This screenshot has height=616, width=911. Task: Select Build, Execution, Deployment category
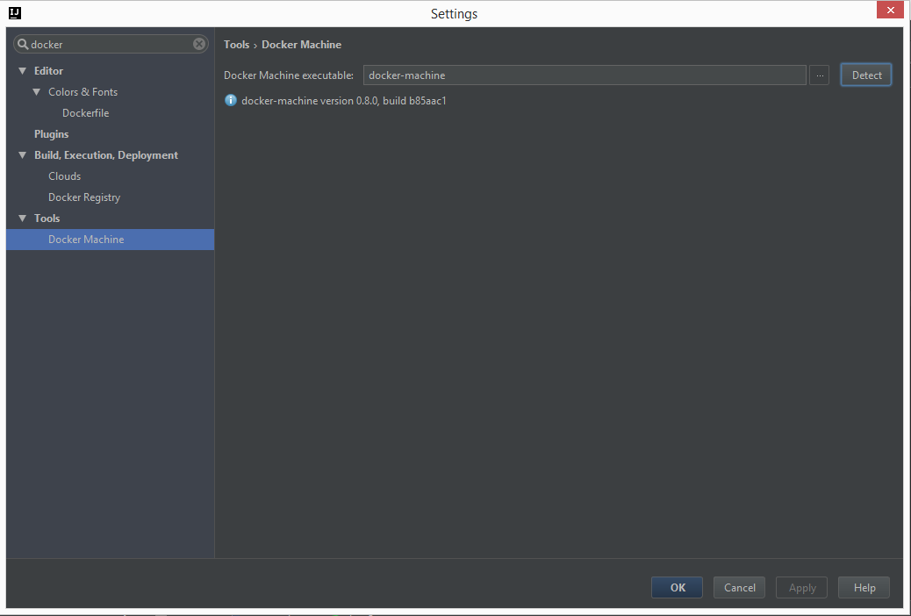pos(106,155)
